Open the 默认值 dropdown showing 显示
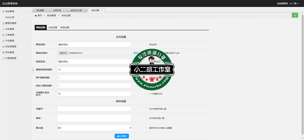 coord(94,128)
